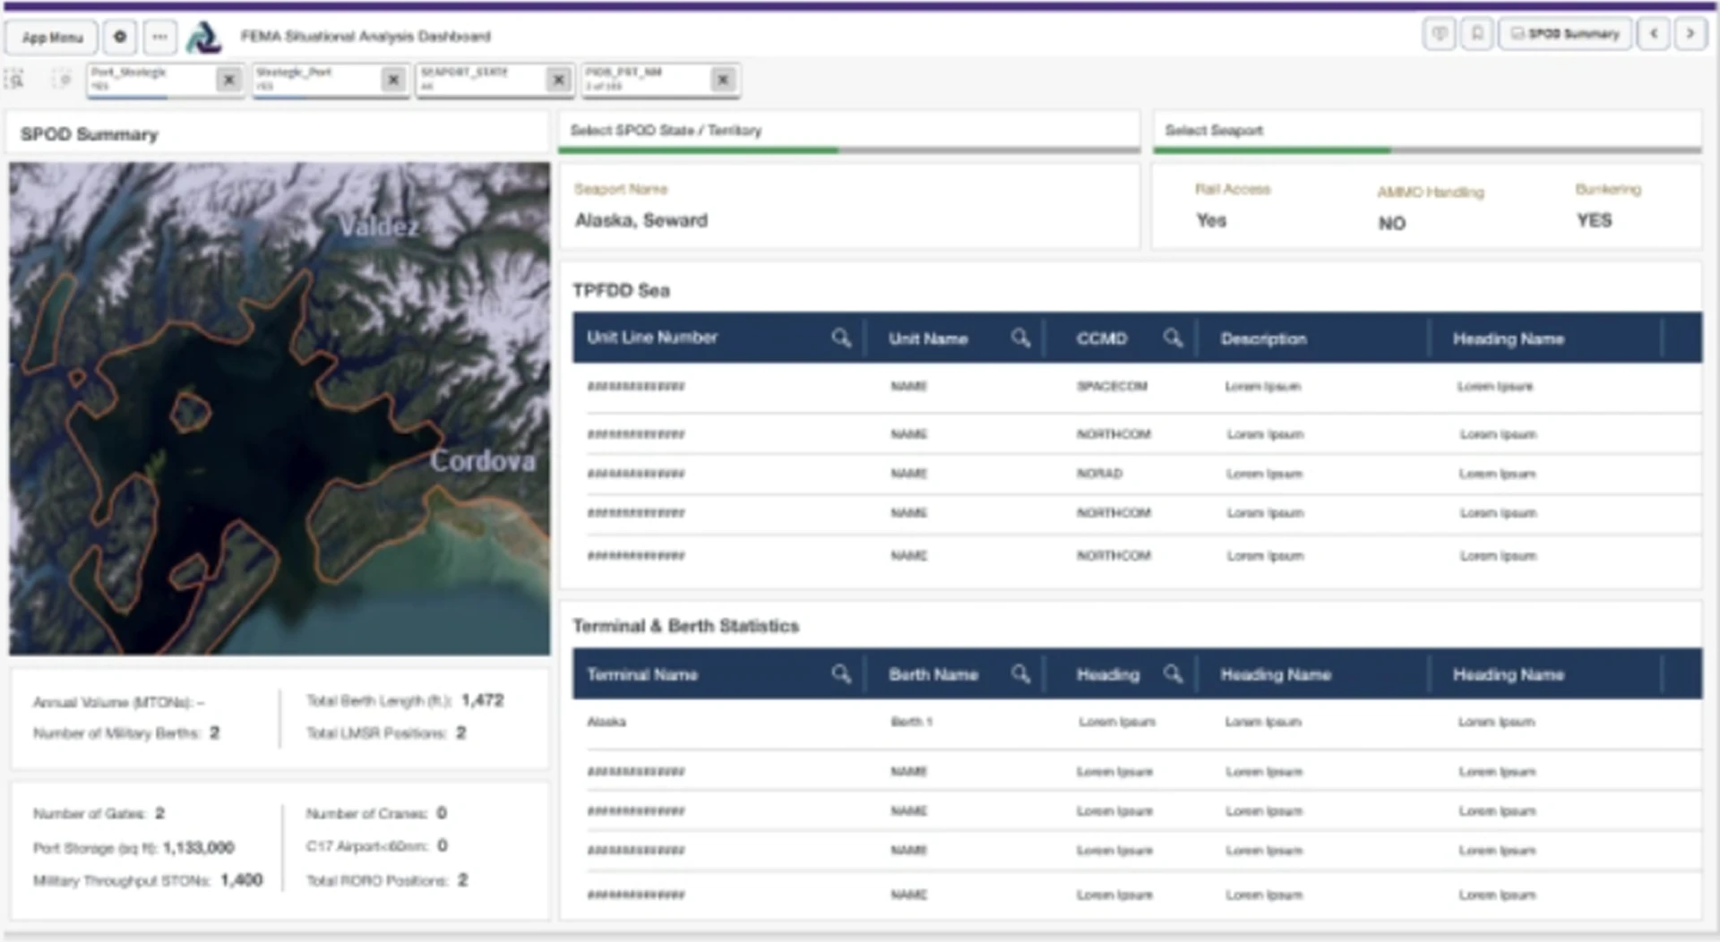Click the Cordova label on the map
This screenshot has width=1720, height=942.
[x=483, y=460]
